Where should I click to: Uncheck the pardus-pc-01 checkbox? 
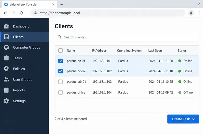coord(61,61)
